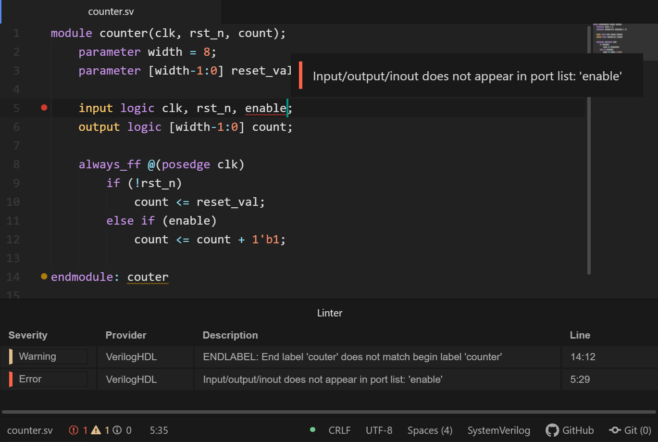The height and width of the screenshot is (442, 658).
Task: Click the cursor position 5:35
Action: point(159,430)
